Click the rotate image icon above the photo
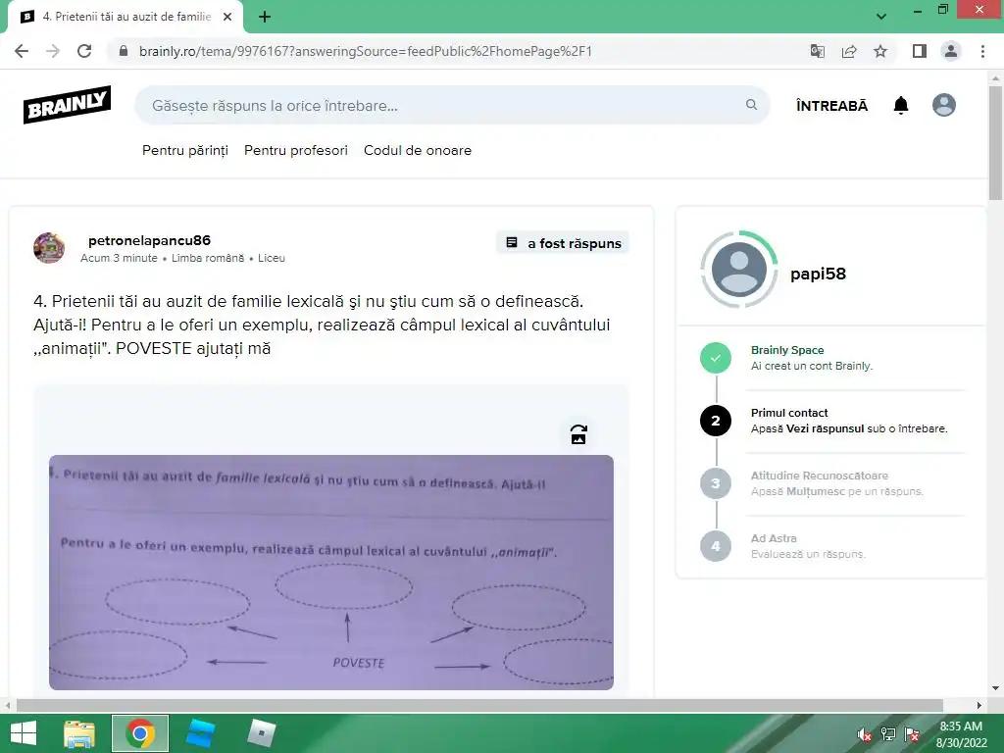1004x753 pixels. click(x=578, y=434)
